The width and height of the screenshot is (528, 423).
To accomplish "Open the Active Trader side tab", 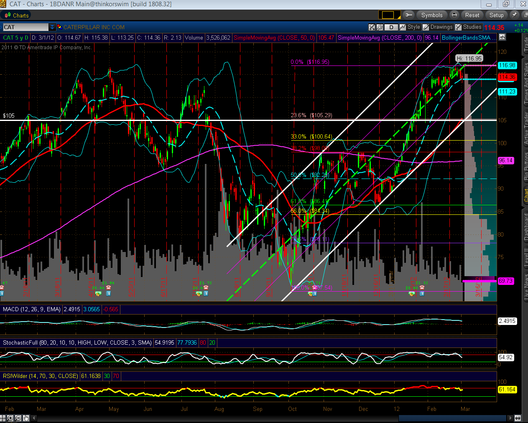I will [x=525, y=129].
